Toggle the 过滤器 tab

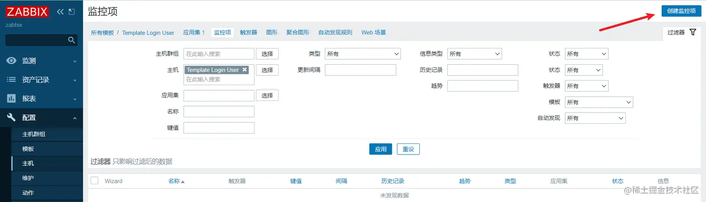[x=682, y=33]
